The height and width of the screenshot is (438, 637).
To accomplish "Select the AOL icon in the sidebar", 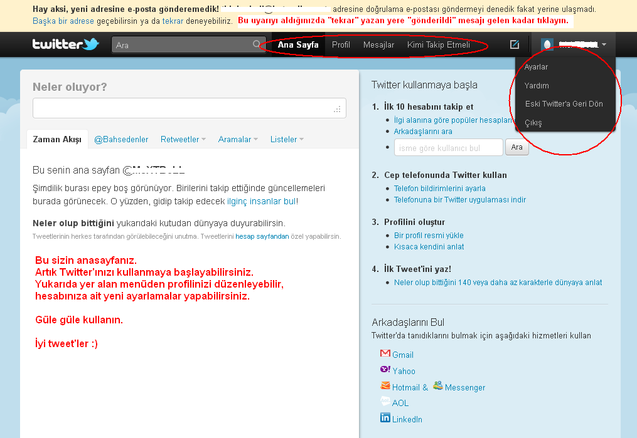I will click(385, 402).
